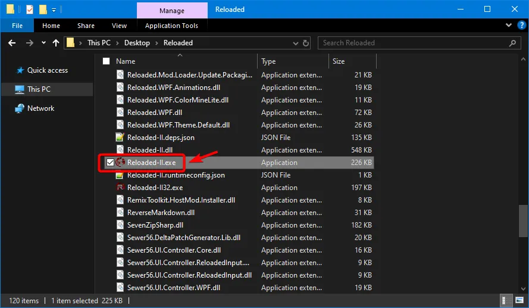Click the vertical scrollbar thumb
The height and width of the screenshot is (308, 529).
point(522,221)
